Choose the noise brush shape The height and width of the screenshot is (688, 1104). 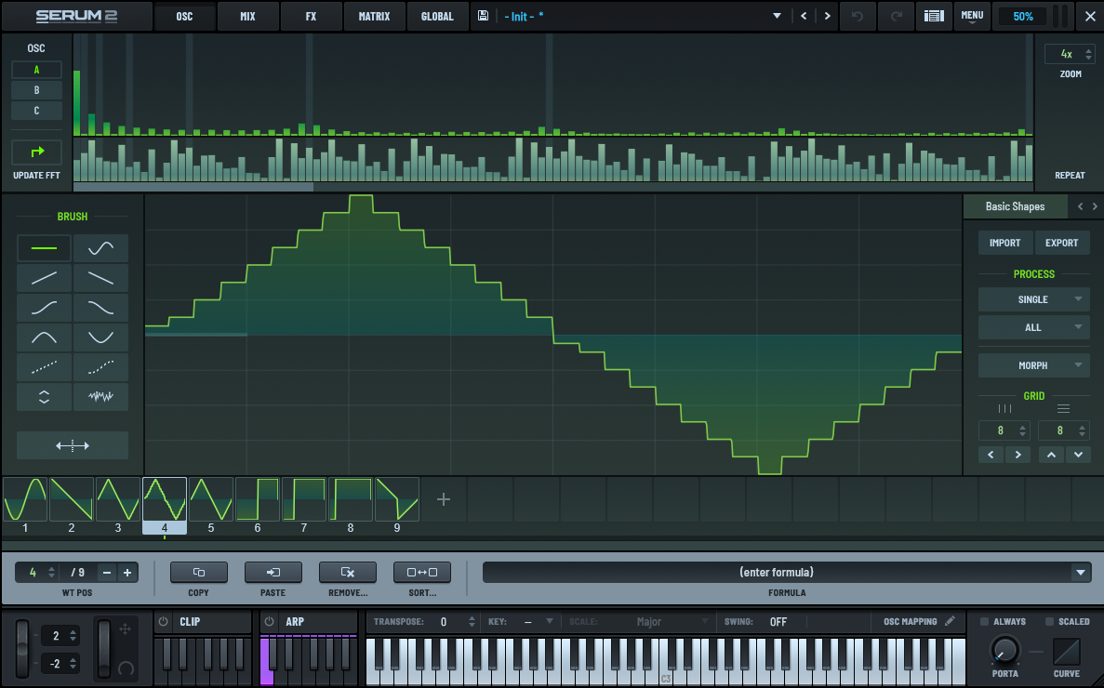(100, 397)
